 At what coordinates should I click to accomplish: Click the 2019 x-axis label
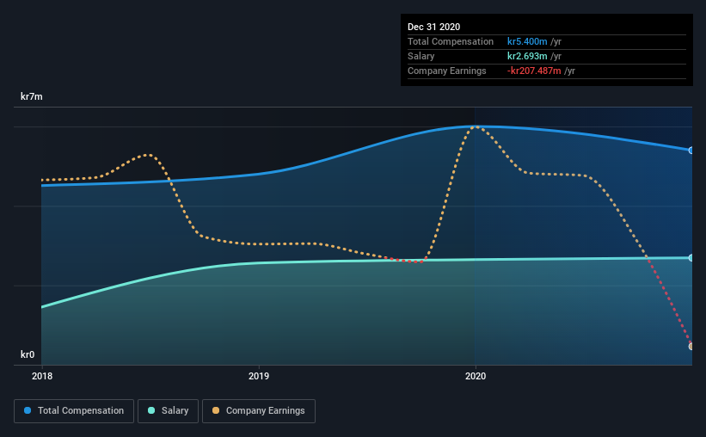click(x=259, y=376)
